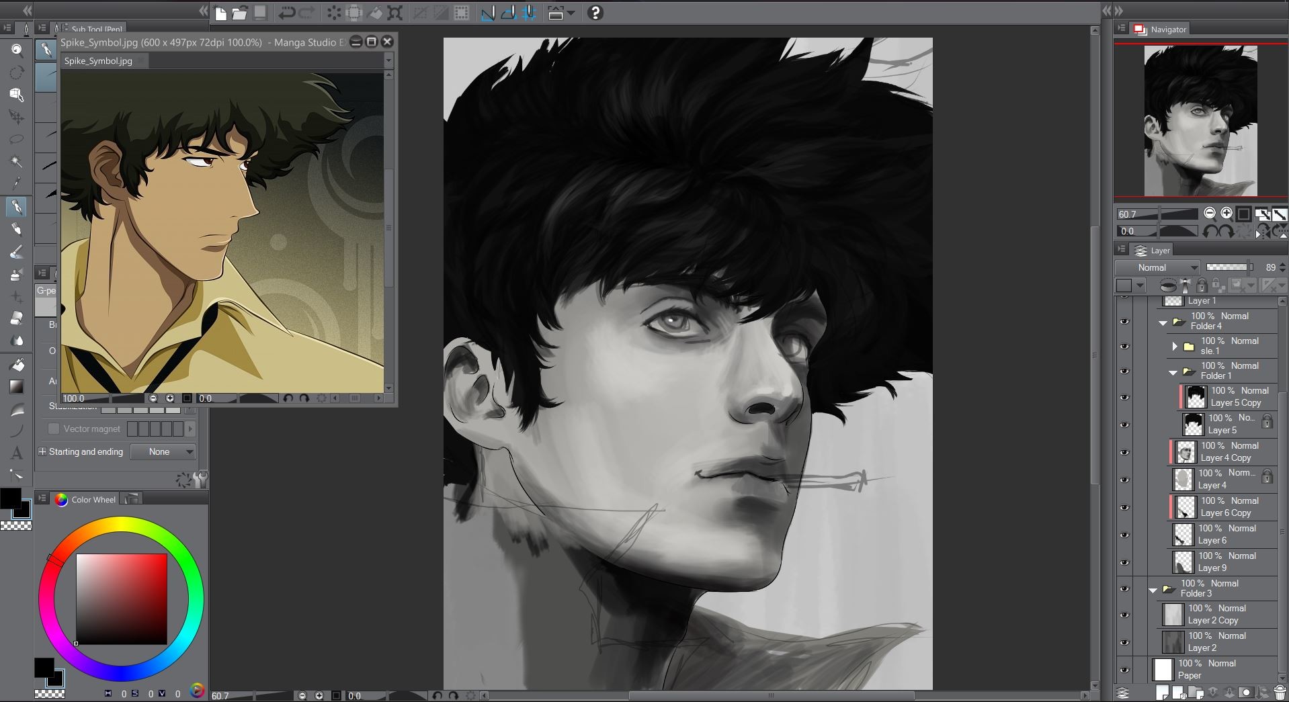1289x702 pixels.
Task: Select the Gradient tool
Action: pos(17,387)
